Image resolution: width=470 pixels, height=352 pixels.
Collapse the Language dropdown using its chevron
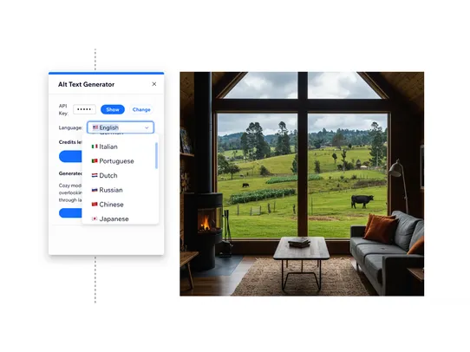(147, 127)
